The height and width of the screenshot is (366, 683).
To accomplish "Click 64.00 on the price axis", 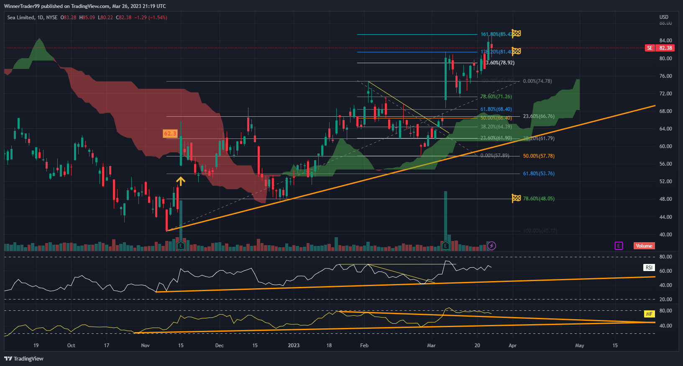I will pos(665,129).
